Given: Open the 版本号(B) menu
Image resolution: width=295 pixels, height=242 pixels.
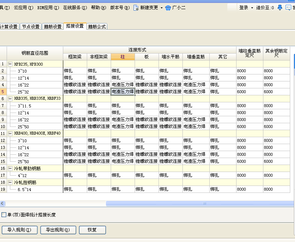Looking at the screenshot, I should point(120,8).
